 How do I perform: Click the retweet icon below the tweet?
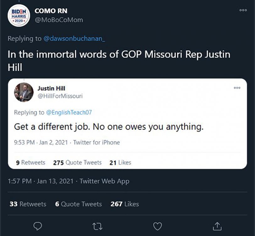[x=98, y=226]
